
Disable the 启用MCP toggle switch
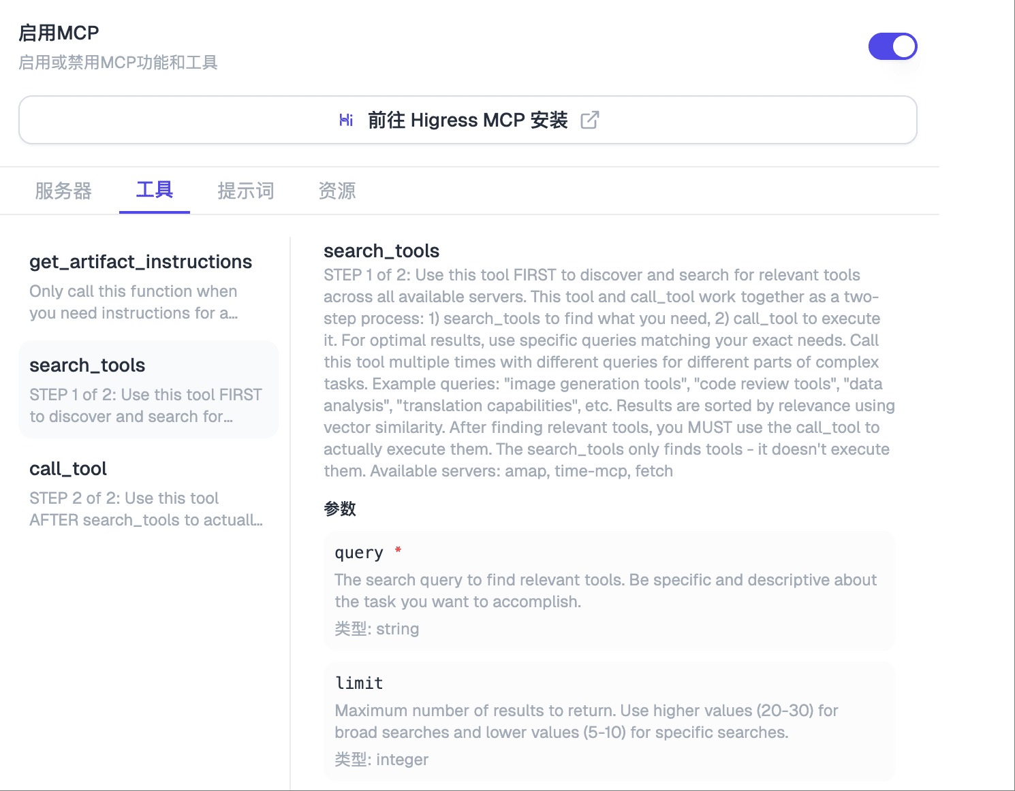[892, 46]
